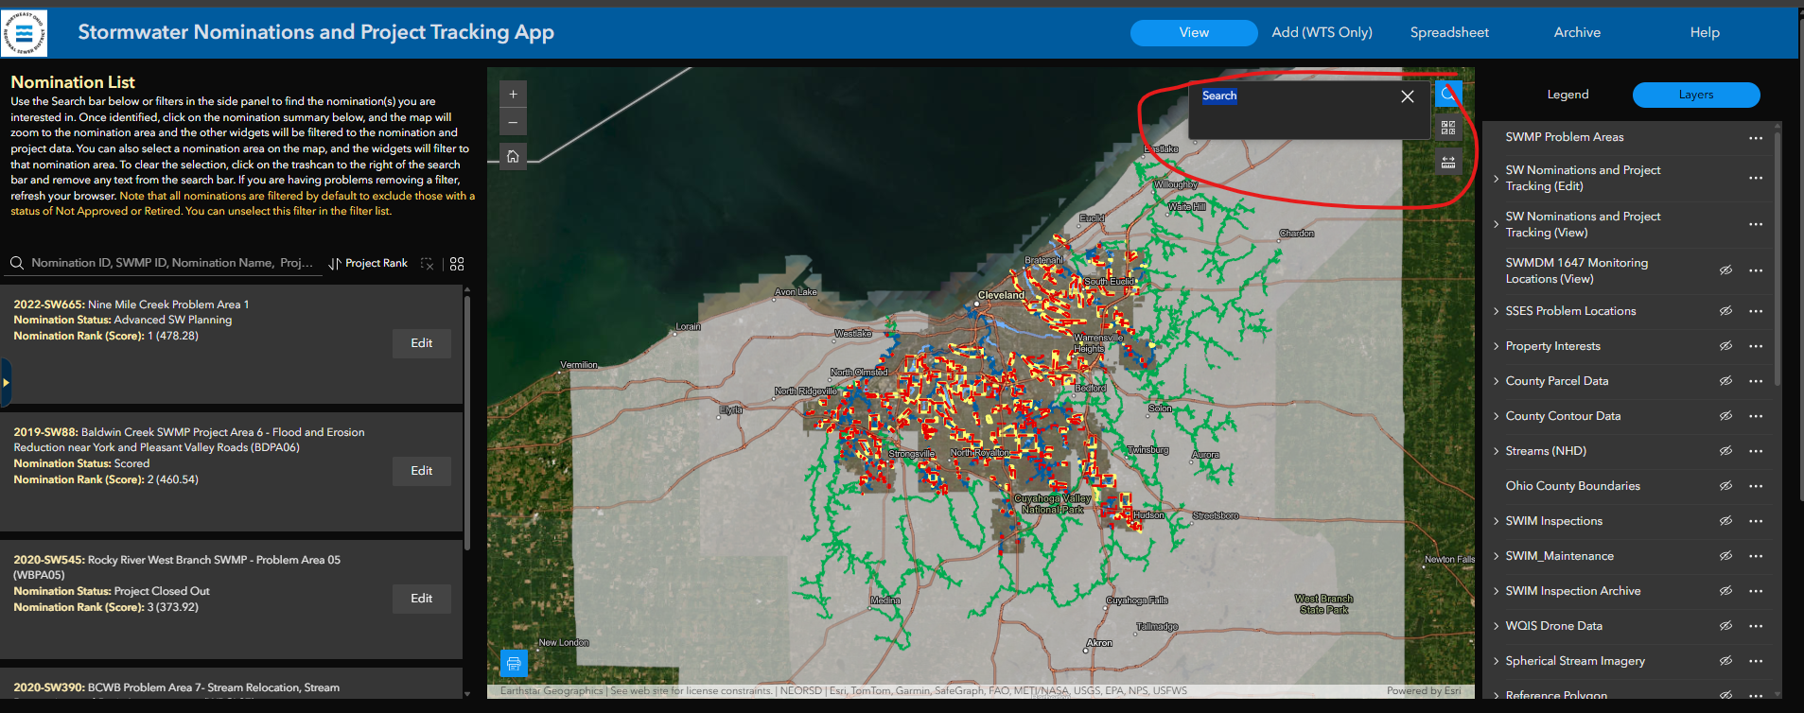Expand the side panel with yellow arrow
Viewport: 1804px width, 713px height.
point(6,382)
